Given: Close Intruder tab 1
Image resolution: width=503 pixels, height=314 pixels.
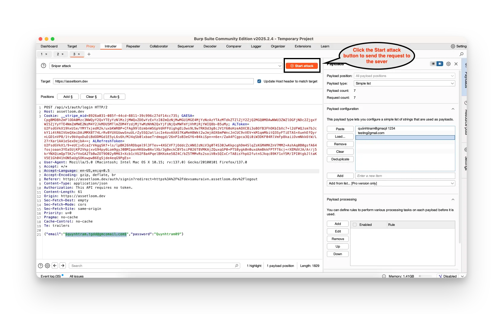Looking at the screenshot, I should coord(46,54).
